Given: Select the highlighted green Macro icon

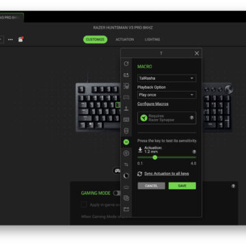Looking at the screenshot, I should coord(126,142).
